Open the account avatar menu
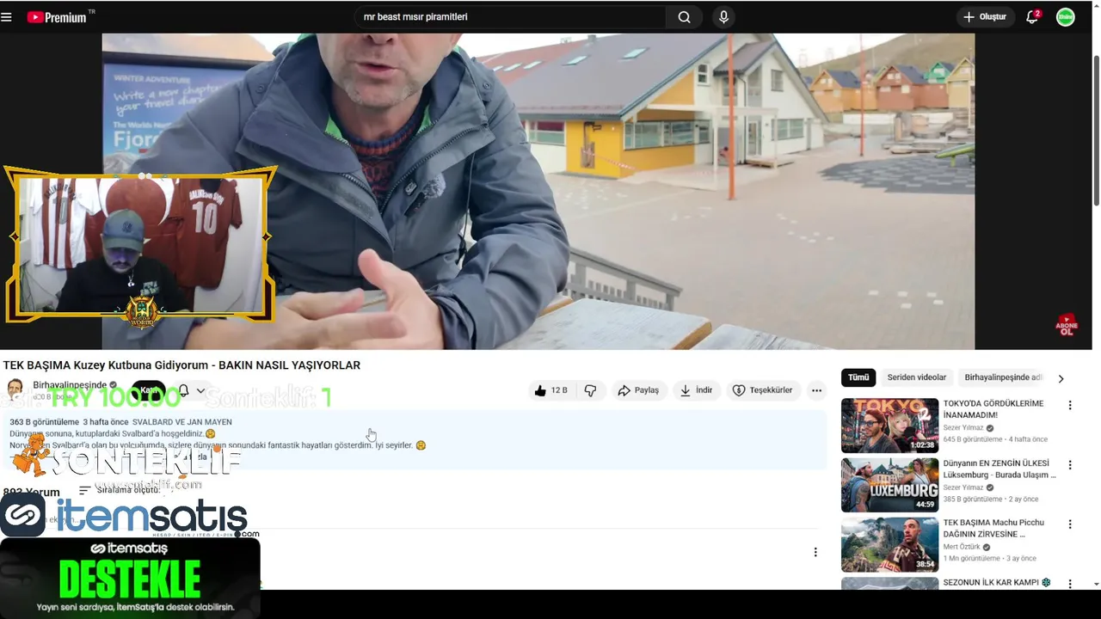 pyautogui.click(x=1065, y=17)
